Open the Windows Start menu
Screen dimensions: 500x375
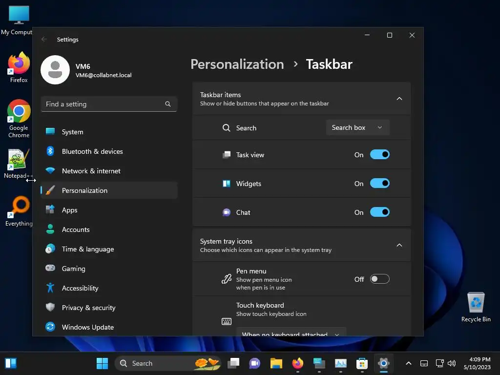click(103, 363)
